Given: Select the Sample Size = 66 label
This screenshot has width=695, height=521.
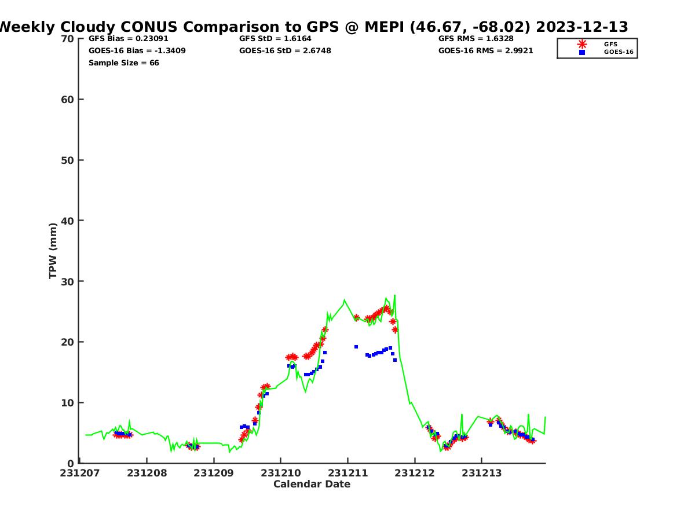Looking at the screenshot, I should [x=123, y=63].
